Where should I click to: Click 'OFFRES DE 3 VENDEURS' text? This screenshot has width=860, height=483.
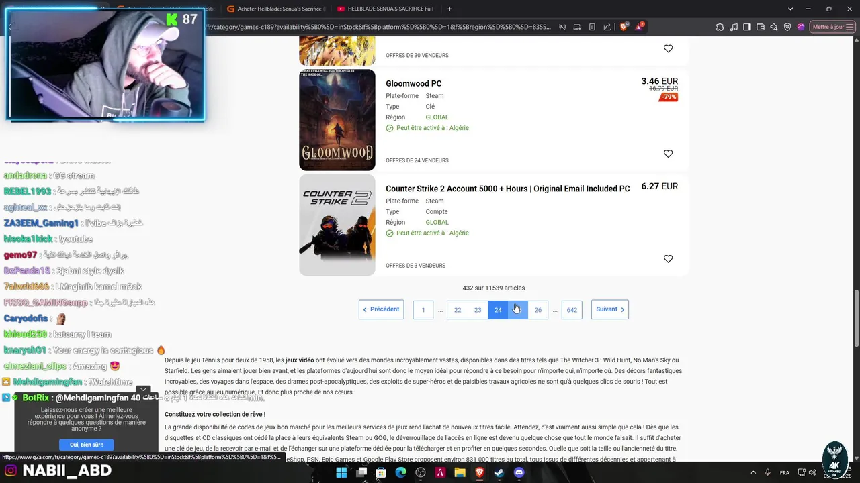click(x=415, y=266)
